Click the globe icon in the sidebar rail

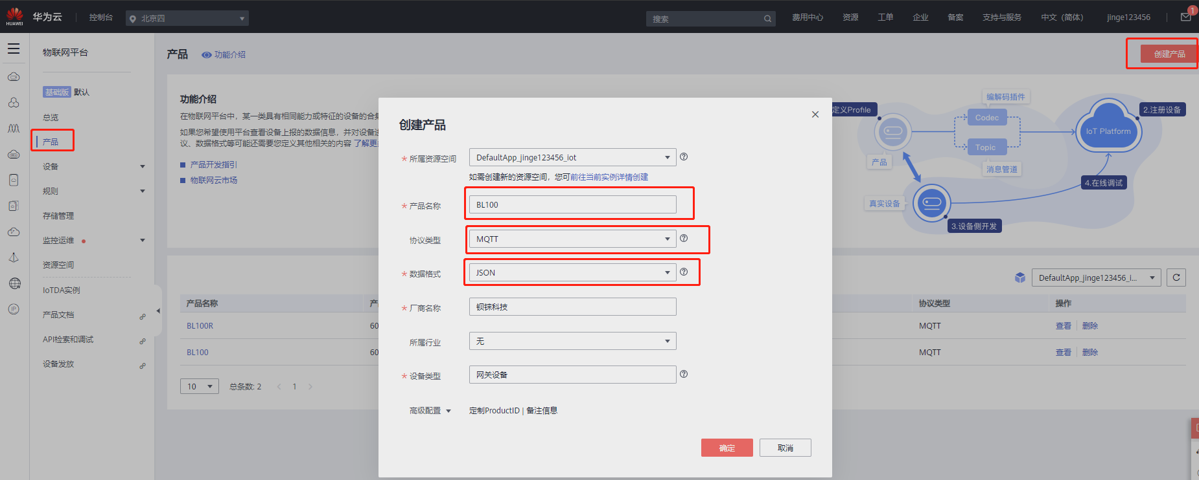pyautogui.click(x=14, y=283)
